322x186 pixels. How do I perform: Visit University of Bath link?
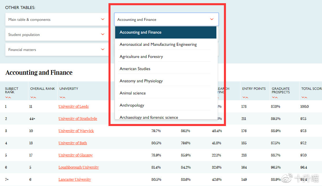pyautogui.click(x=73, y=143)
